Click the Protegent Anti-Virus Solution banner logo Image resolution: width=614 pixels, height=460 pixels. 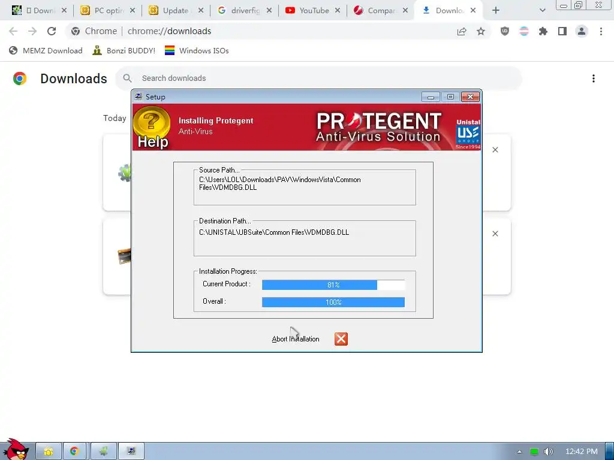point(379,127)
